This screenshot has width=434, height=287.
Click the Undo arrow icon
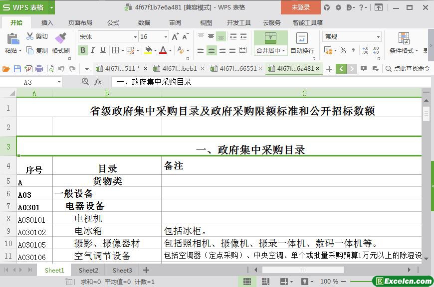[61, 69]
